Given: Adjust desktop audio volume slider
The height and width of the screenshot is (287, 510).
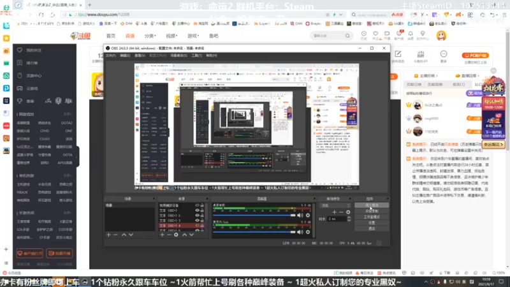Looking at the screenshot, I should (x=254, y=216).
